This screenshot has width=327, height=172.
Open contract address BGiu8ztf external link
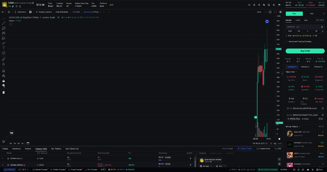coord(323,108)
